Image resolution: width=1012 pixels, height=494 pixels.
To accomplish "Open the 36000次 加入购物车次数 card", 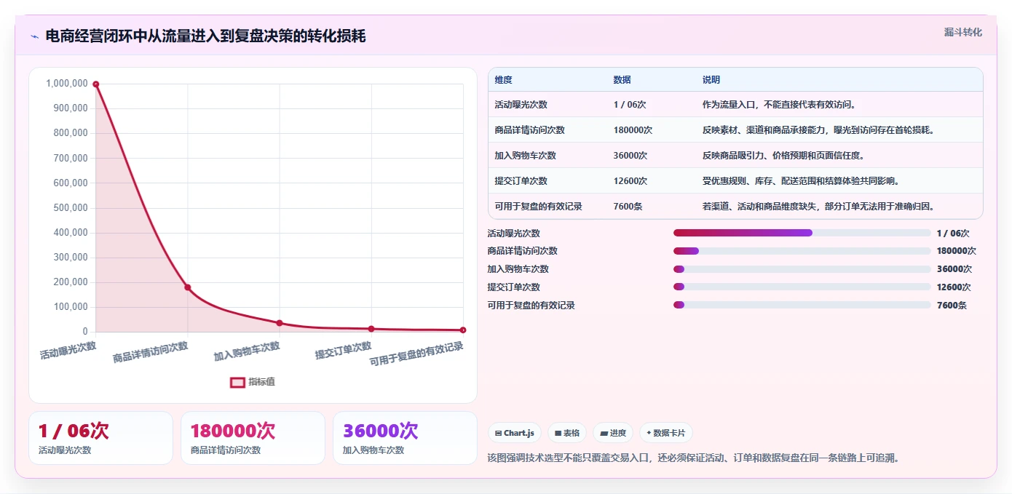I will pyautogui.click(x=405, y=438).
